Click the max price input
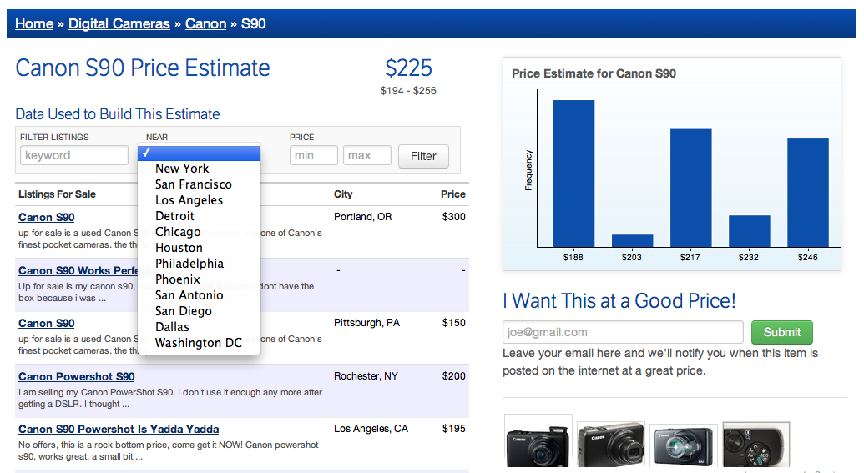The image size is (864, 473). pos(367,155)
